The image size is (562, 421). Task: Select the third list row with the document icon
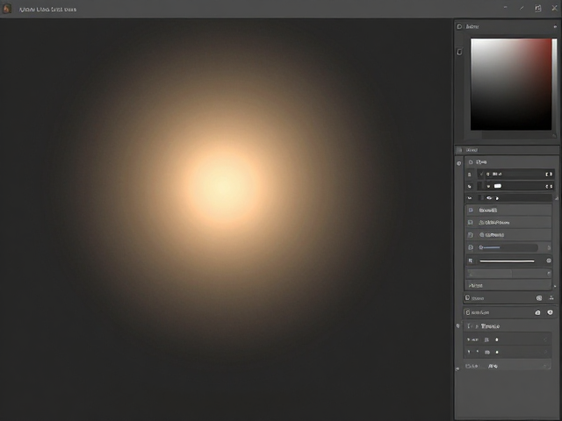point(508,235)
